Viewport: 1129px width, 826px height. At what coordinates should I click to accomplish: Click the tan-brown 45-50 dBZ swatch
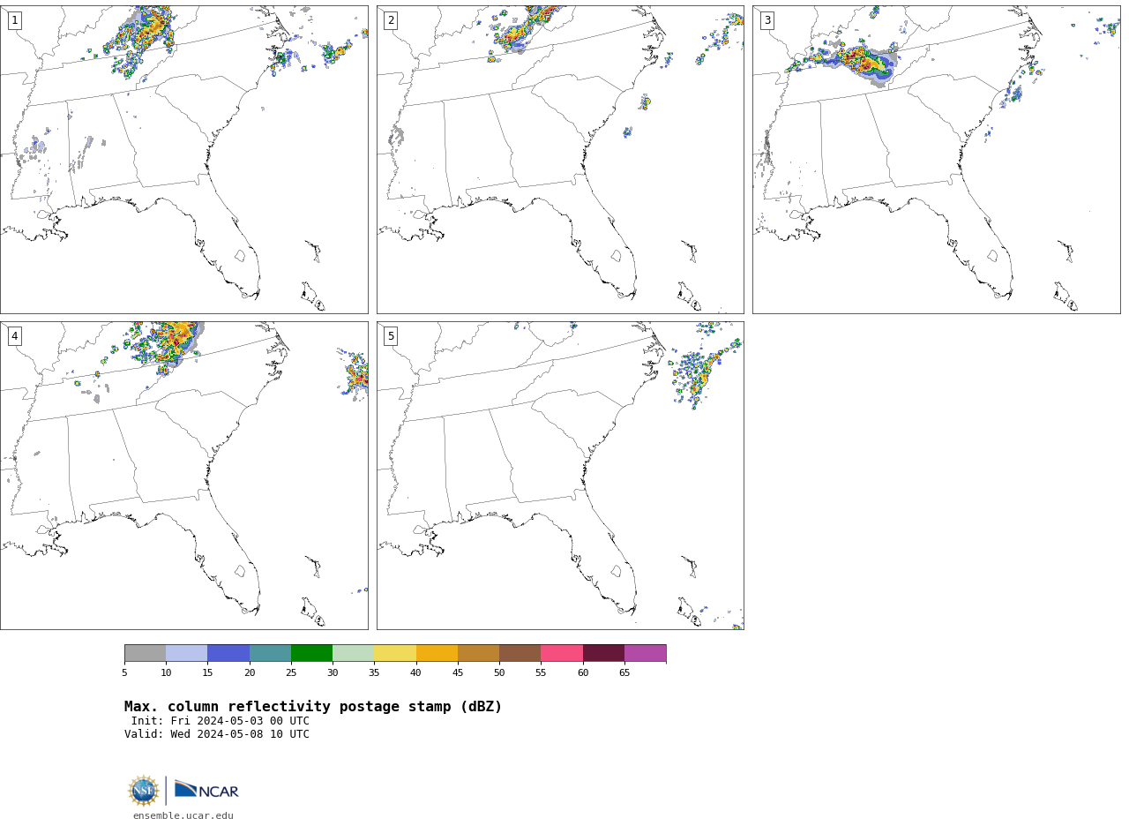point(478,653)
